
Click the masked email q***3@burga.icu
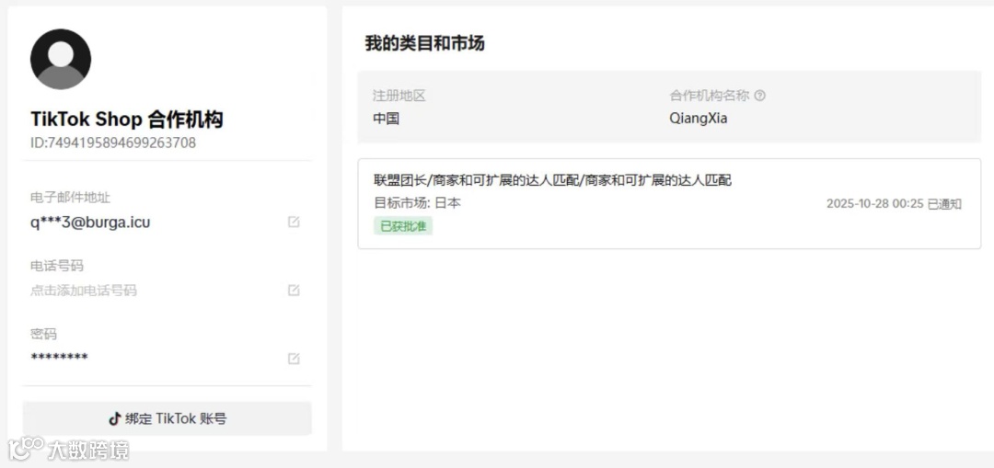(90, 223)
